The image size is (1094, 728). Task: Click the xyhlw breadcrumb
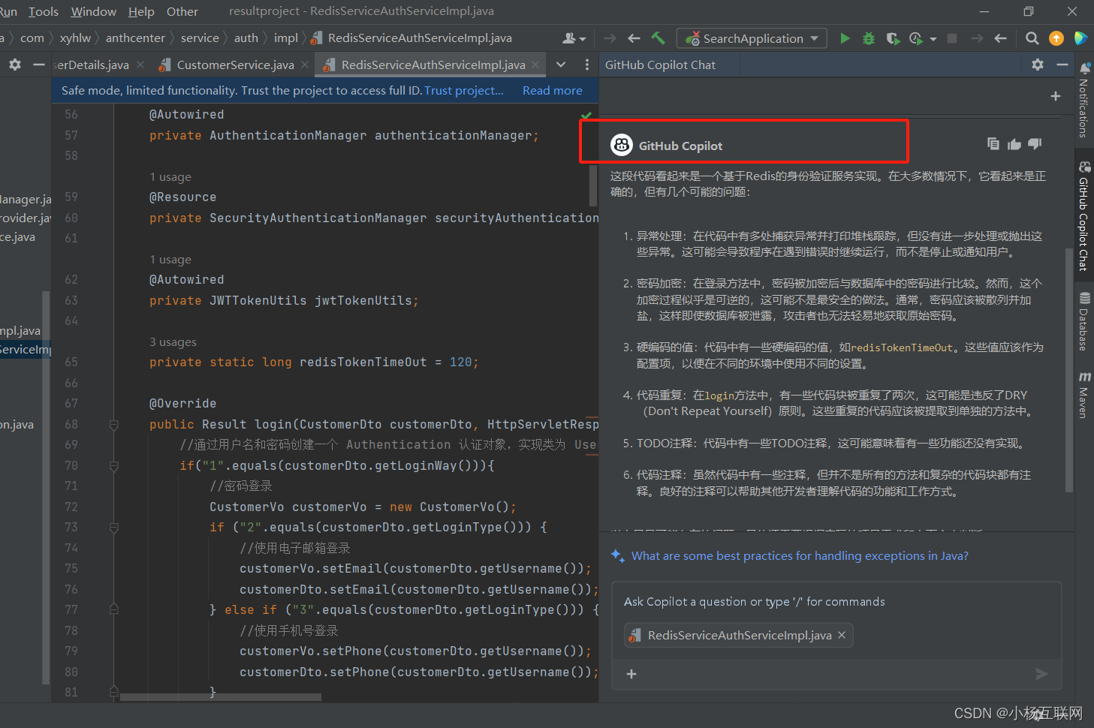75,38
